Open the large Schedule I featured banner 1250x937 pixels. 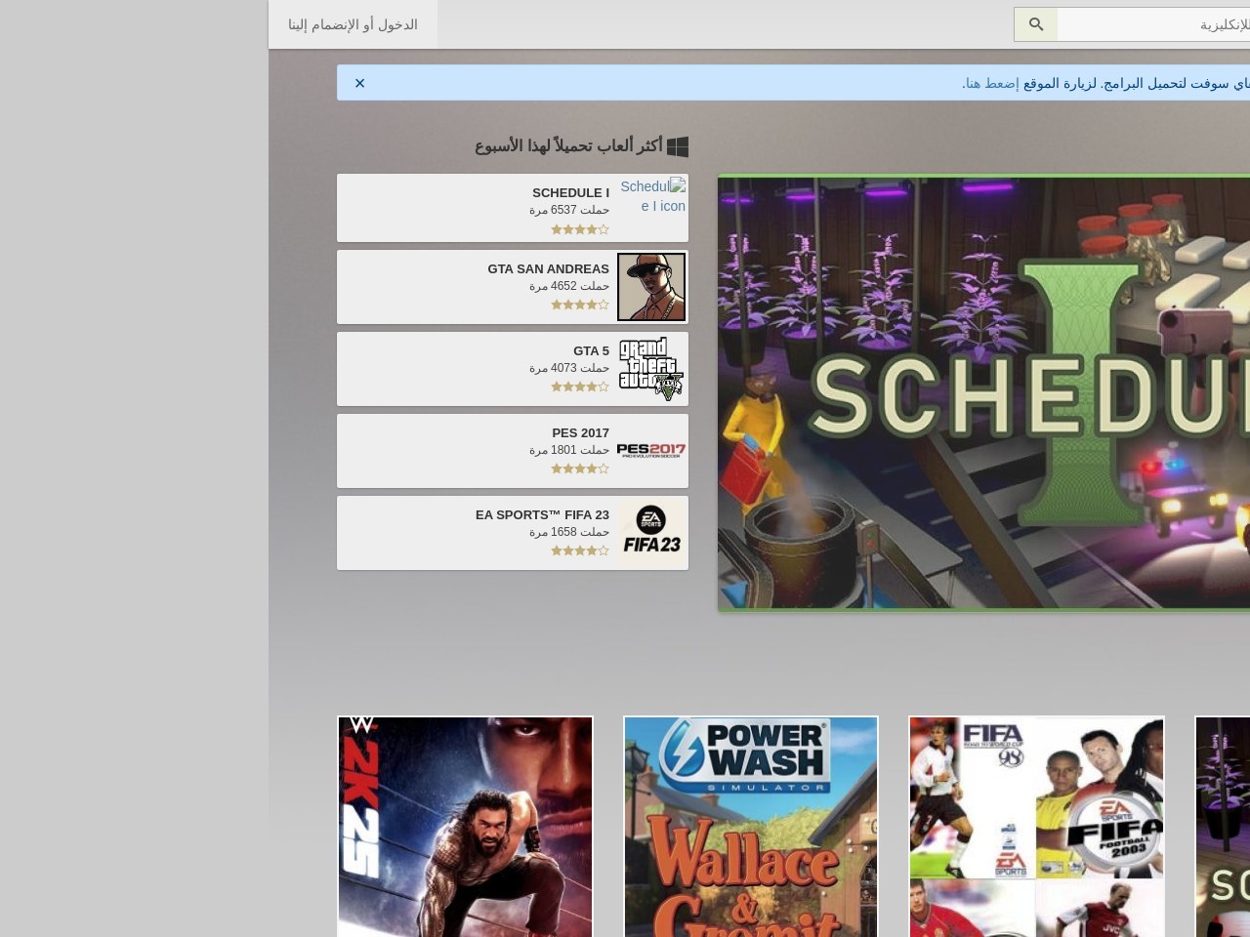[983, 393]
